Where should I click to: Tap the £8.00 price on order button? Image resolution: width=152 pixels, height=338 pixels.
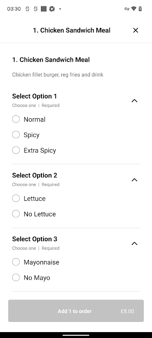coord(127,311)
